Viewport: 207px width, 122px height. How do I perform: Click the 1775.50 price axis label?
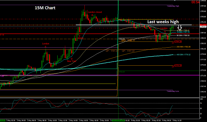(203, 65)
